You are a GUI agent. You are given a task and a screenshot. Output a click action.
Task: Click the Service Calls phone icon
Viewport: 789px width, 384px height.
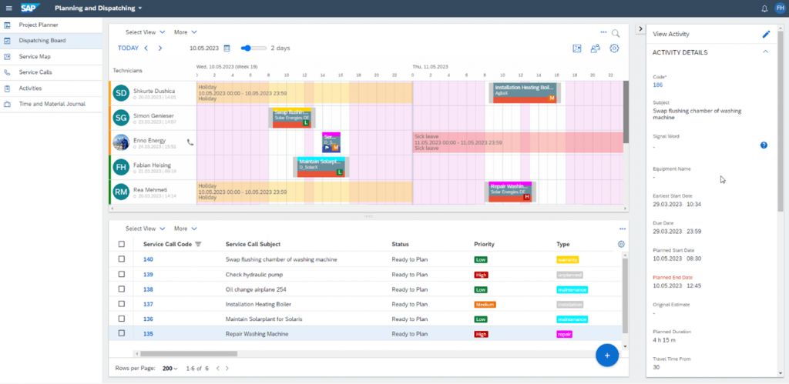click(x=7, y=72)
